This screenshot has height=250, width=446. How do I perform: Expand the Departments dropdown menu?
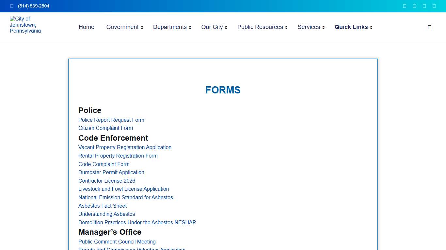[170, 27]
